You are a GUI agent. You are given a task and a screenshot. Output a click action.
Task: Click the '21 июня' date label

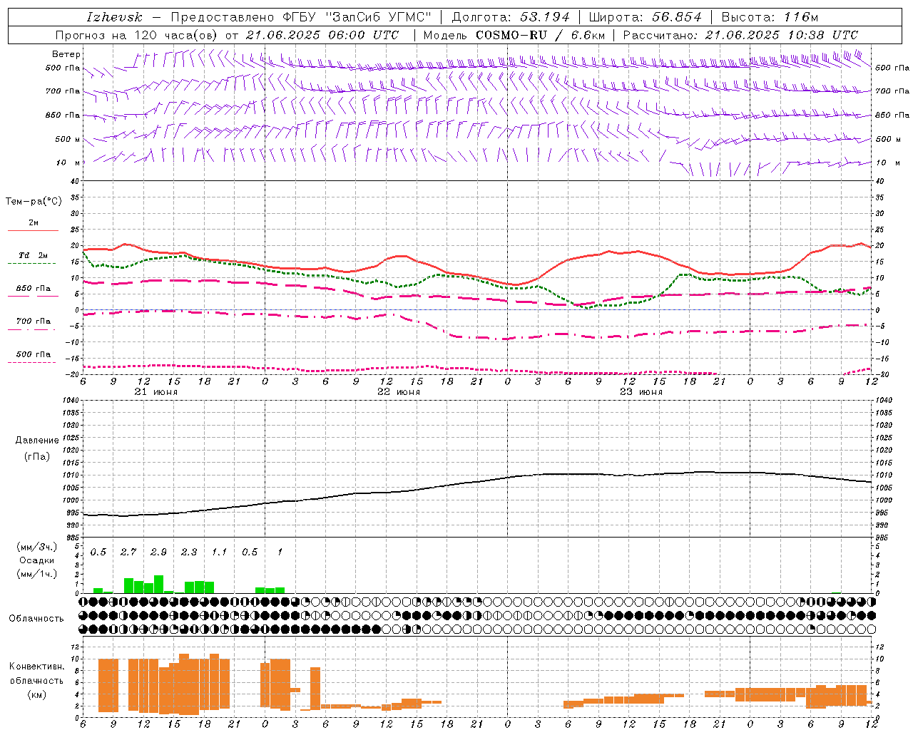[x=155, y=392]
